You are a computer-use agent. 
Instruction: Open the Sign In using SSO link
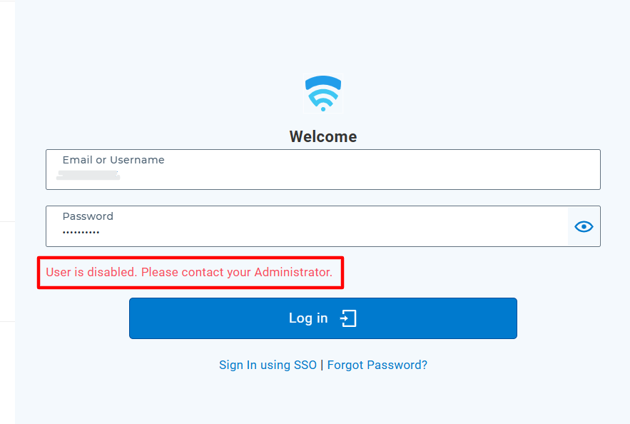[268, 365]
